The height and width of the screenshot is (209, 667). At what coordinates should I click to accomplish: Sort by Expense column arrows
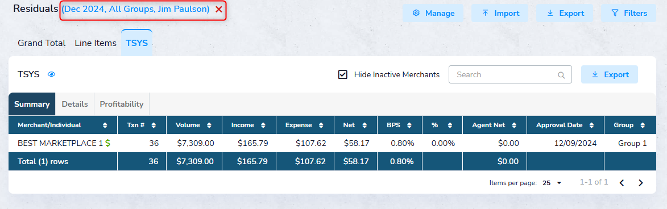[321, 126]
